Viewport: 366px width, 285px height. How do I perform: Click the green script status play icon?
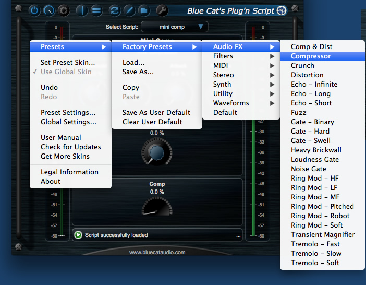(x=78, y=235)
